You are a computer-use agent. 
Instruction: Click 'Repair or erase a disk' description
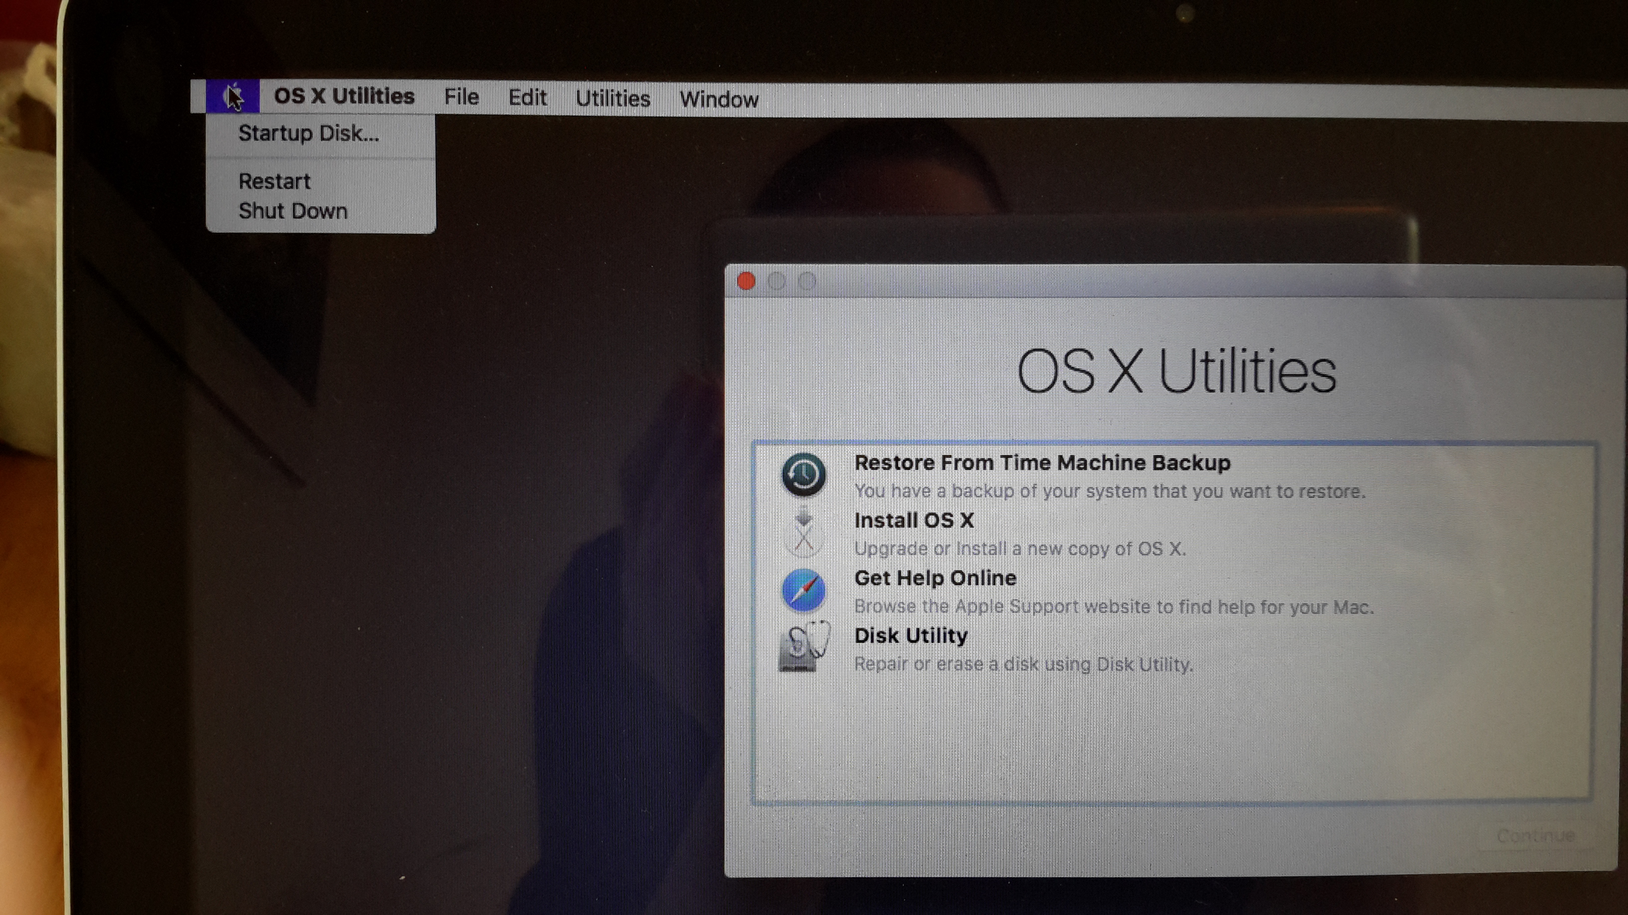(1024, 664)
